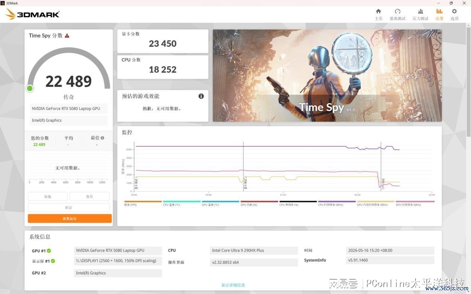Toggle 帧率 (FPS) legend in monitoring chart
Screen dimensions: 471x294
[x=143, y=203]
